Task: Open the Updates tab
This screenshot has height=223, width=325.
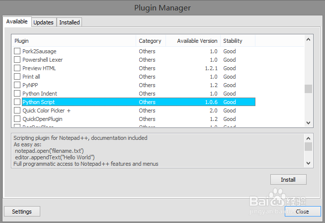Action: click(44, 22)
